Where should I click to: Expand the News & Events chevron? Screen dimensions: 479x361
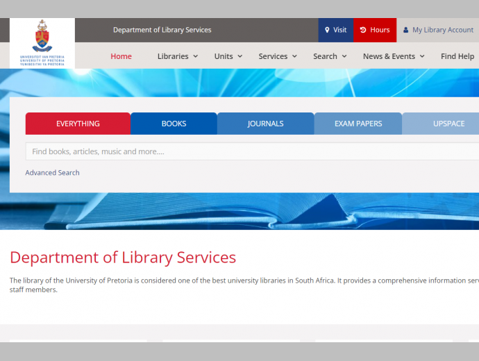pos(422,56)
